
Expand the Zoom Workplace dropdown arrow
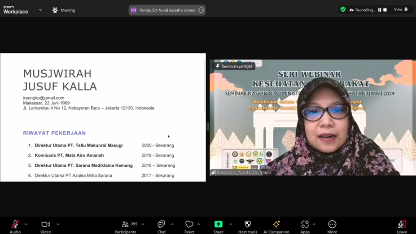pos(40,10)
